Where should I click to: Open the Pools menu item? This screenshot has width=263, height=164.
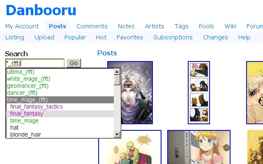click(206, 26)
